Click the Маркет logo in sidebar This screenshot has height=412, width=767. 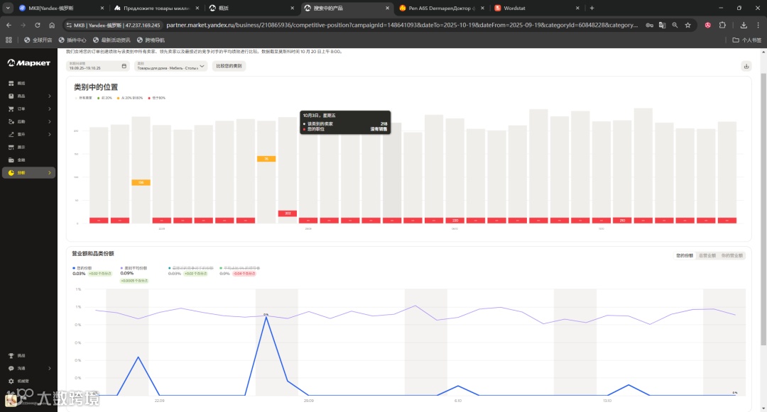click(x=29, y=63)
